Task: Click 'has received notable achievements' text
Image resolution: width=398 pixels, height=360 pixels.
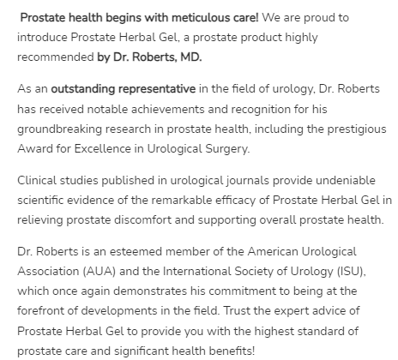Action: coord(111,109)
